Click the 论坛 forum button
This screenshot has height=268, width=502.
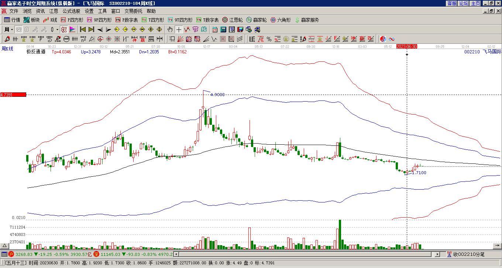(464, 3)
